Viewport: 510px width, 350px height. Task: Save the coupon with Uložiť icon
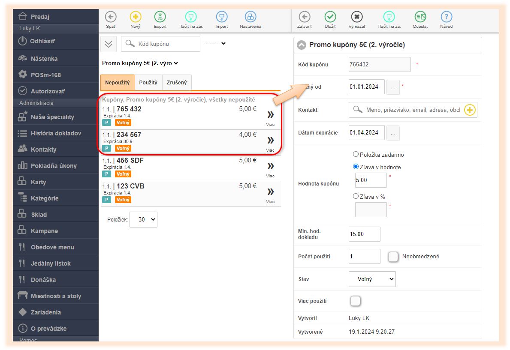click(330, 17)
